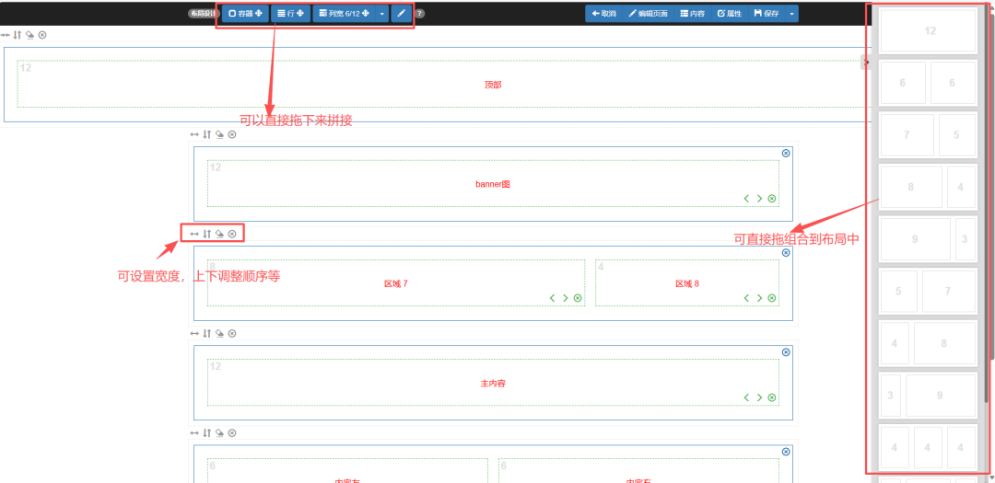Click the width icon above the 区域 7 container
This screenshot has height=483, width=995.
194,234
